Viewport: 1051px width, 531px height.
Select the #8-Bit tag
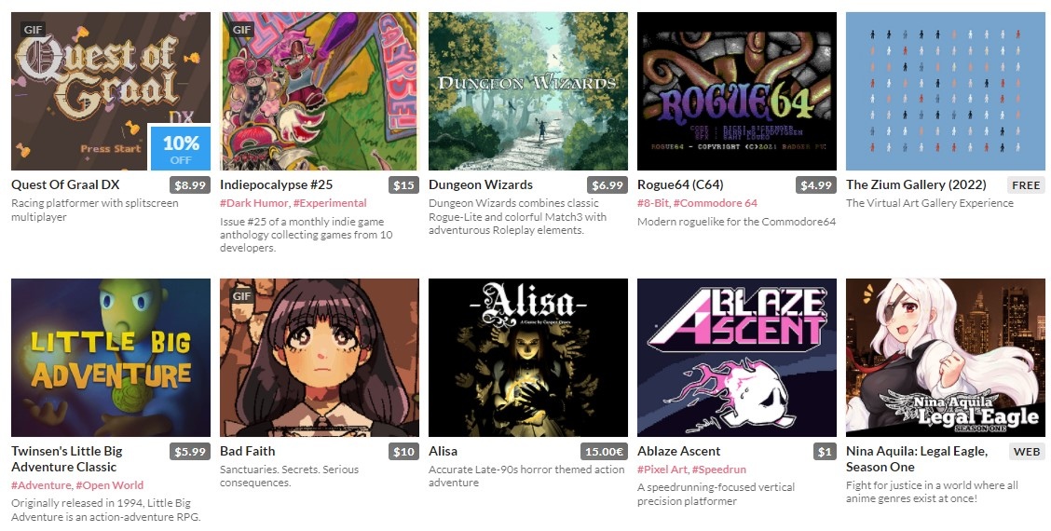[653, 203]
